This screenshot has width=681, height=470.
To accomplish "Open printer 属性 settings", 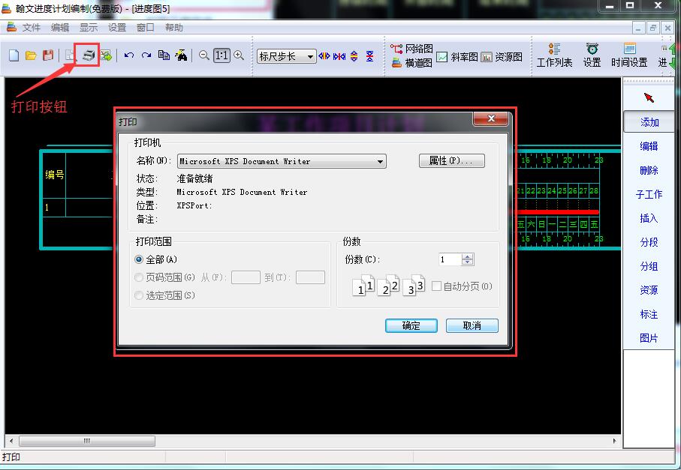I will tap(451, 160).
